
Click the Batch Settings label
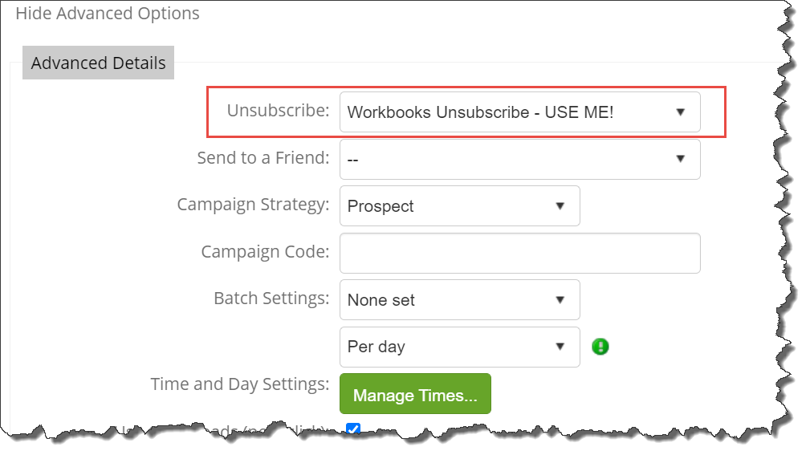(x=271, y=299)
